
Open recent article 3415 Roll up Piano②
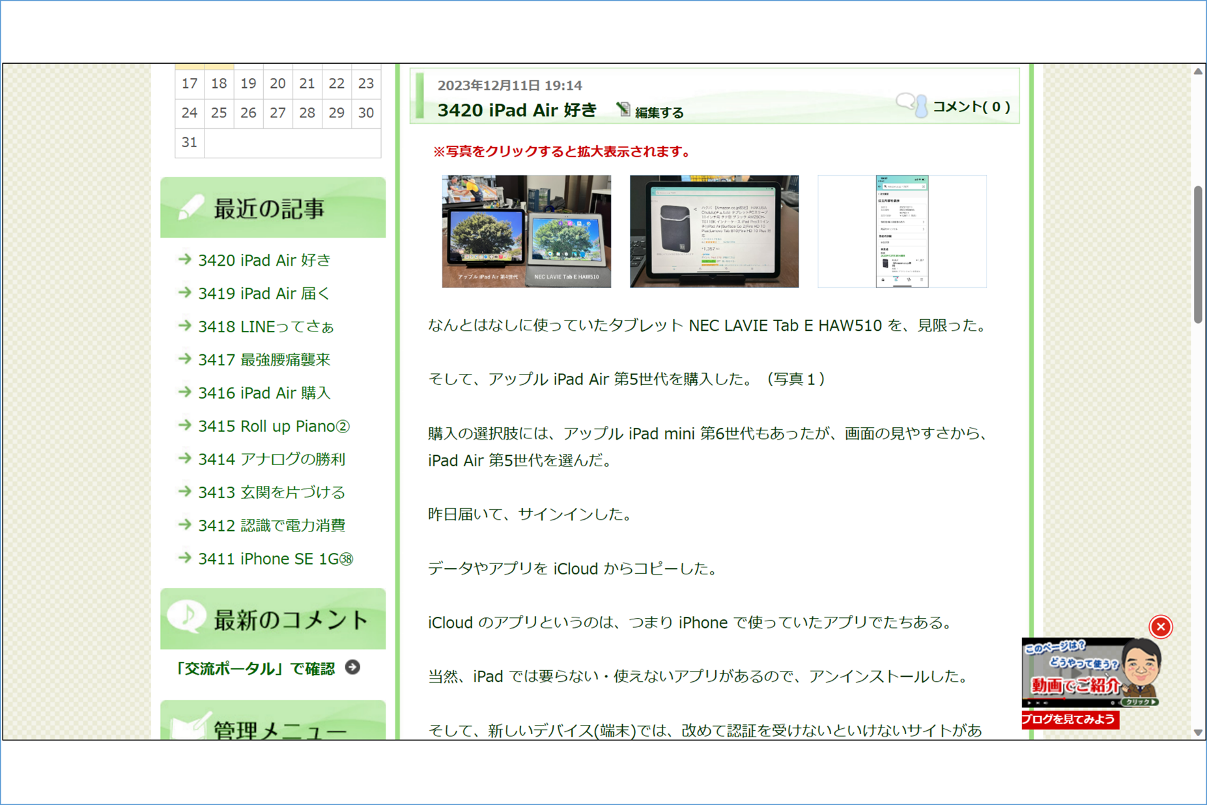click(274, 426)
